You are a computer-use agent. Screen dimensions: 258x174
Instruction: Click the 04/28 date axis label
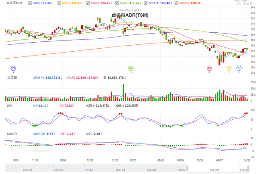247,160
